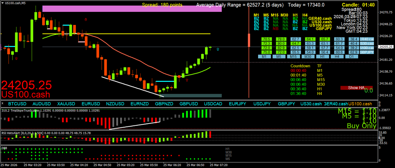
Task: Click the red US100.cash label under price
Action: coord(26,94)
